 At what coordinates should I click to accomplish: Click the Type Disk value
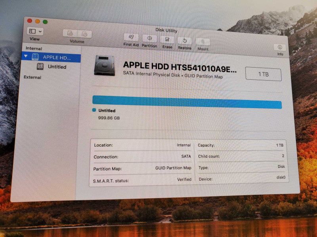click(281, 166)
